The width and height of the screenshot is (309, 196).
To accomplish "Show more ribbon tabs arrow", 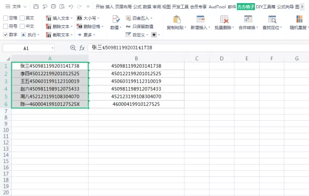I will coord(302,7).
